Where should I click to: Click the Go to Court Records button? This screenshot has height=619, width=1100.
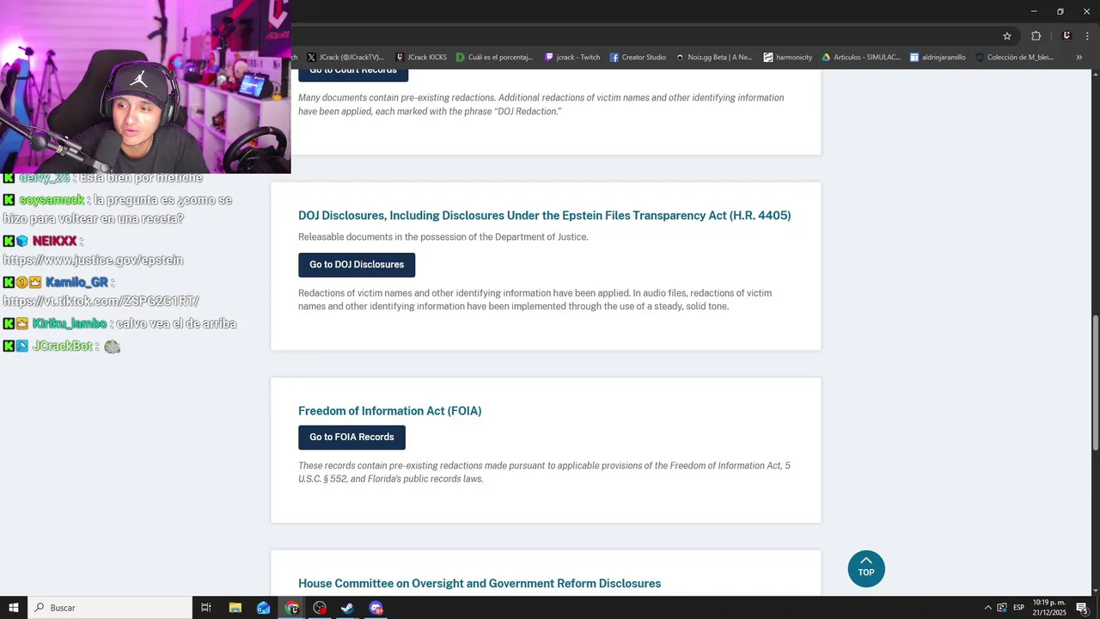(x=353, y=72)
